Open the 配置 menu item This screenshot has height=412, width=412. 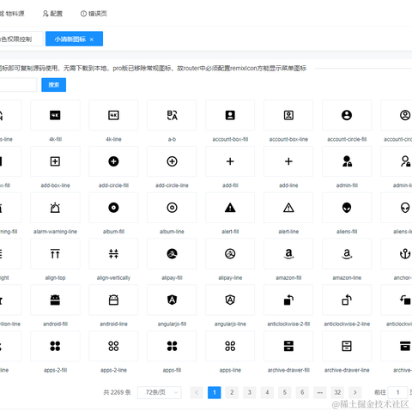point(52,14)
